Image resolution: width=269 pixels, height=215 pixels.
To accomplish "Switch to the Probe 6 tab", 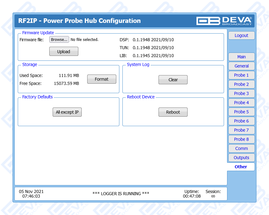I will tap(241, 121).
